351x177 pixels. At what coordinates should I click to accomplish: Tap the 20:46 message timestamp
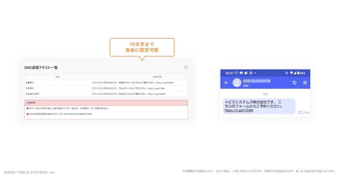(306, 113)
